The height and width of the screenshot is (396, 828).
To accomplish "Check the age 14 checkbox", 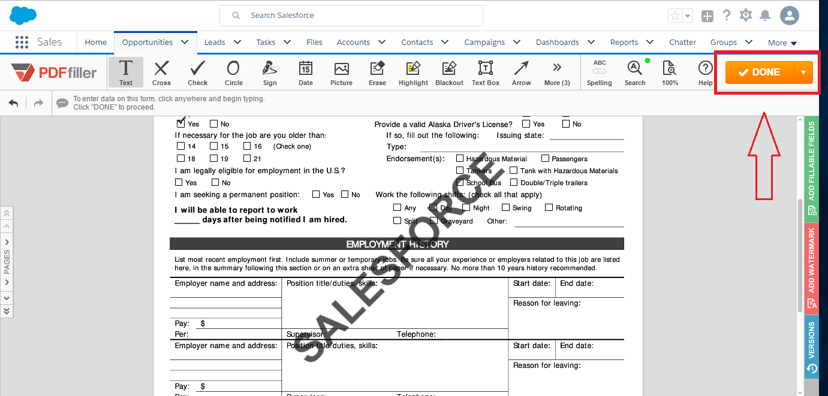I will tap(180, 146).
